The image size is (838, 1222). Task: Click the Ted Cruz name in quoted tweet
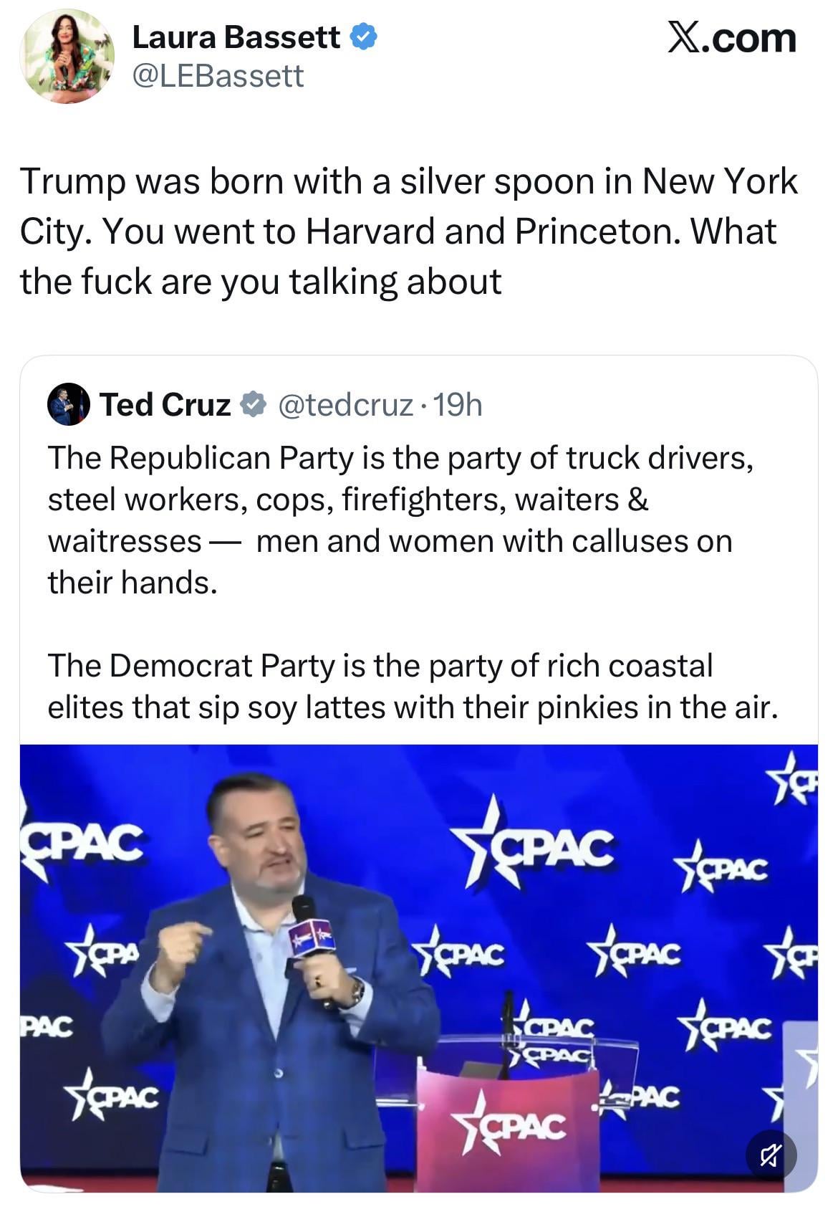[165, 404]
